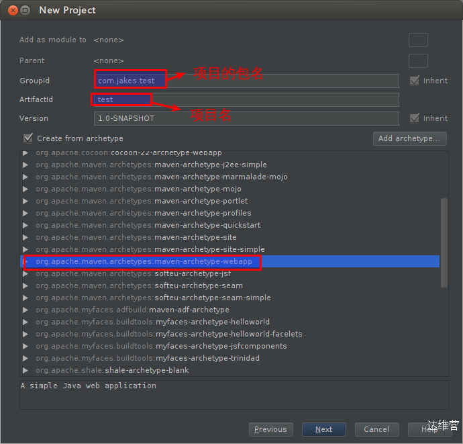
Task: Expand the softeu-archetype-seam node
Action: [x=25, y=286]
